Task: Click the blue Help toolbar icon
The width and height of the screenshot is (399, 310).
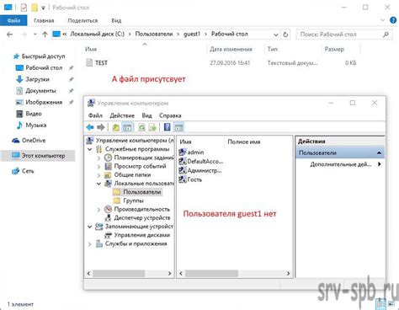Action: click(168, 127)
